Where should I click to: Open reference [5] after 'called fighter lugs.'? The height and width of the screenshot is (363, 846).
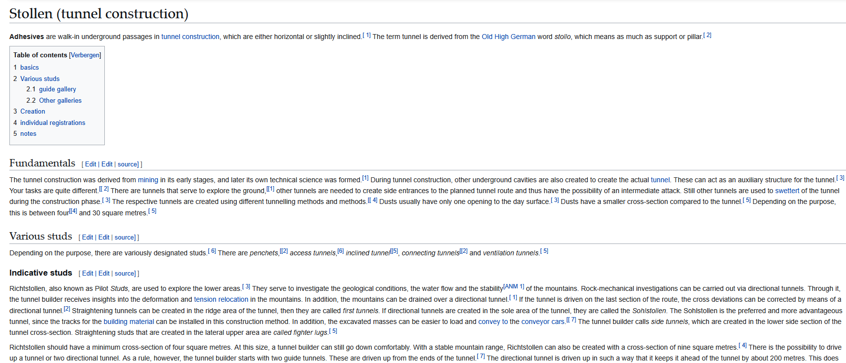point(333,331)
